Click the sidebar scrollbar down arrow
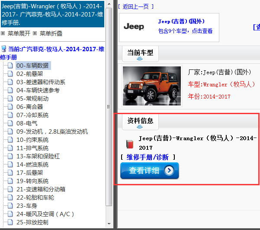The height and width of the screenshot is (230, 260). [109, 224]
